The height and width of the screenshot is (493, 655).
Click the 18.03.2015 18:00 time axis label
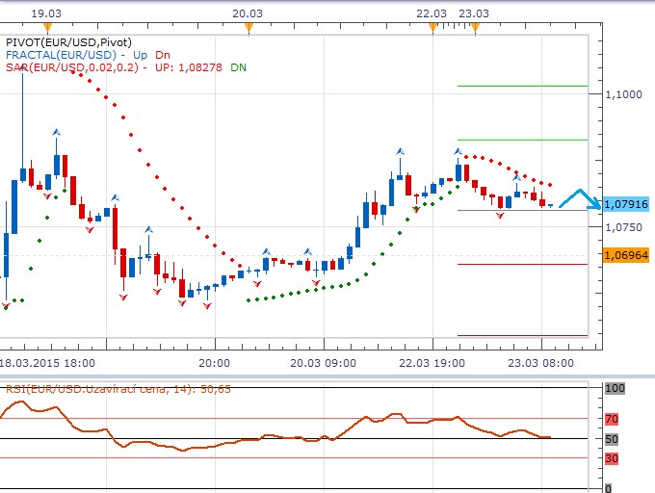click(48, 363)
